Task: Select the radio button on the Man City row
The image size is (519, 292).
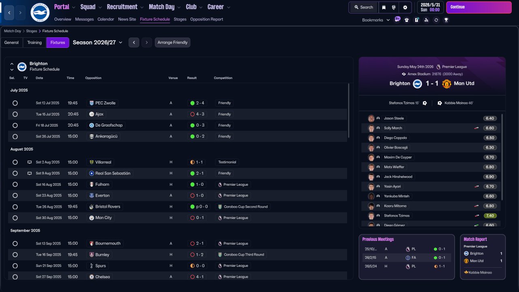Action: tap(15, 218)
